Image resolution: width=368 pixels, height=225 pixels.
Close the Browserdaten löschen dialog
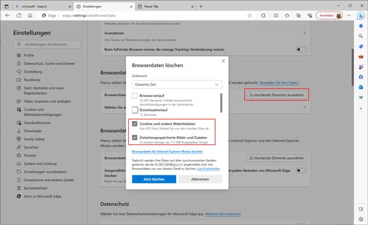223,61
